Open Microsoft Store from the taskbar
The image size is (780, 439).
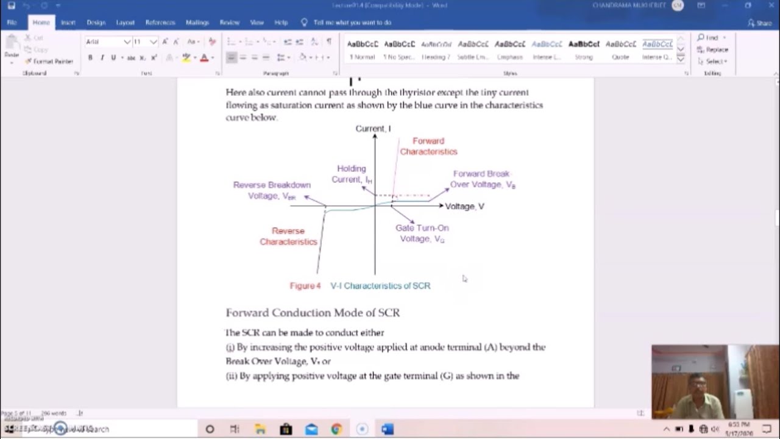coord(286,429)
